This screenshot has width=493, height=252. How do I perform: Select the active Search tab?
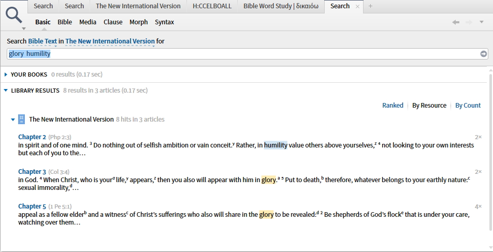[x=340, y=6]
